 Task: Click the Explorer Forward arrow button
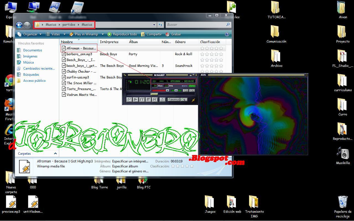(27, 25)
